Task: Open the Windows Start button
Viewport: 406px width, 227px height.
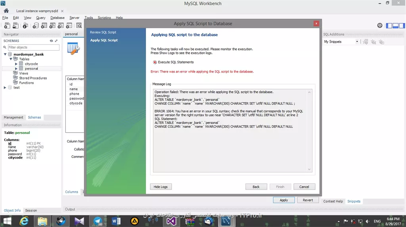Action: coord(7,221)
